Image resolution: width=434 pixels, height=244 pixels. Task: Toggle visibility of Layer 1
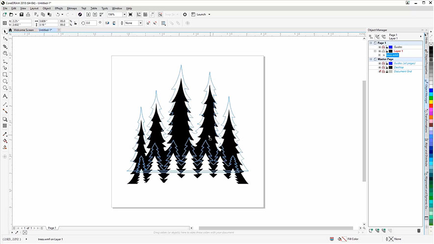click(380, 51)
